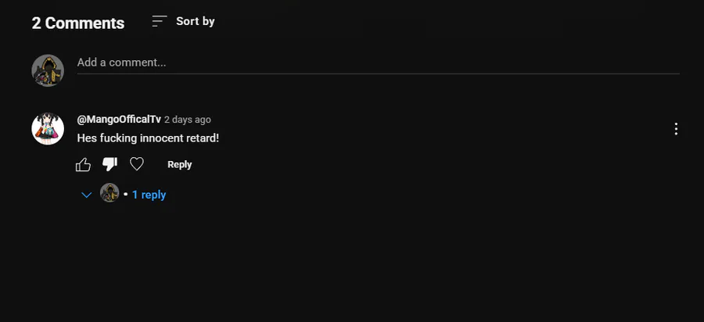
Task: Click the underline beneath the comment box
Action: pos(378,73)
